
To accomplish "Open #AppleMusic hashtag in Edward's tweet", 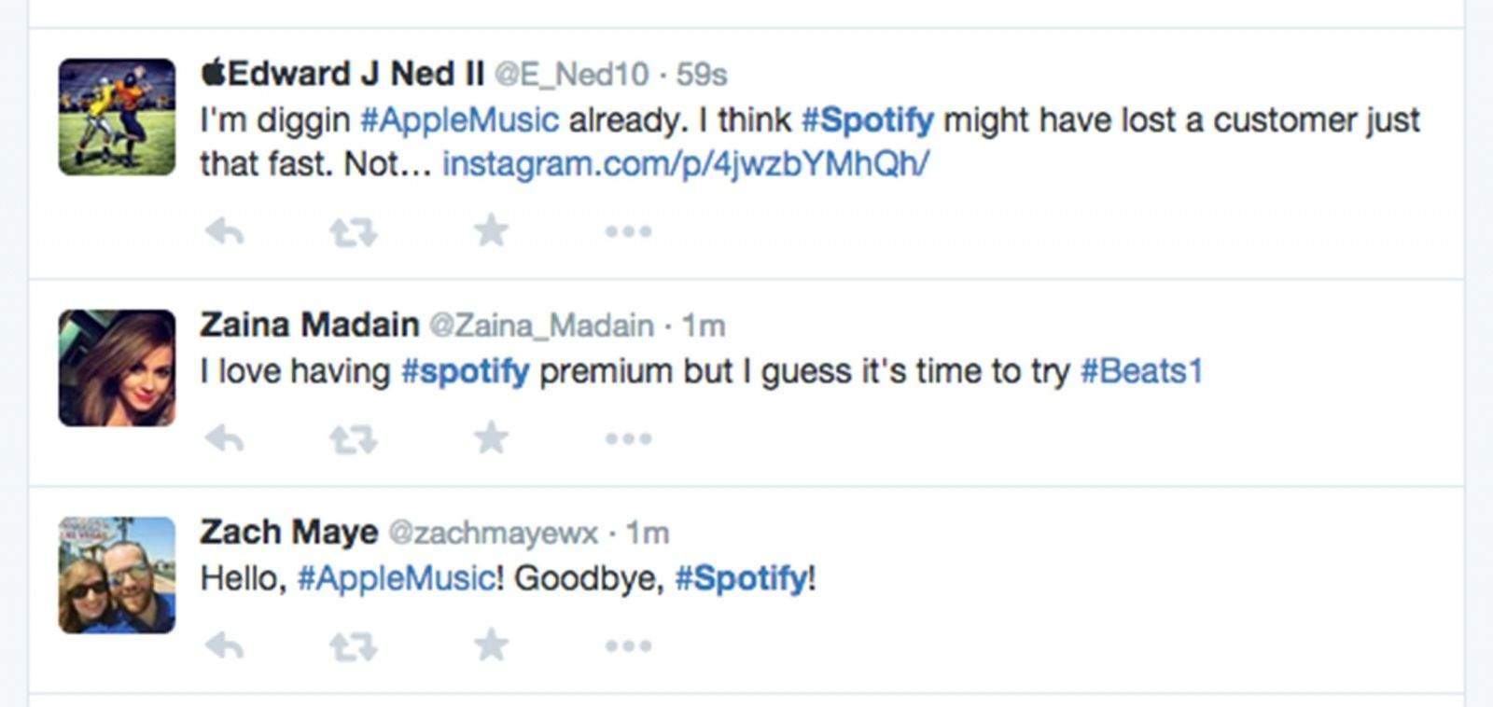I will (459, 120).
